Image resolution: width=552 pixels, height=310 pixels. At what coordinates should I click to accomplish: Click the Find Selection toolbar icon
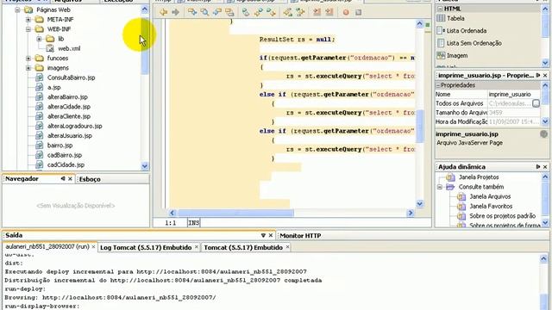pyautogui.click(x=192, y=12)
